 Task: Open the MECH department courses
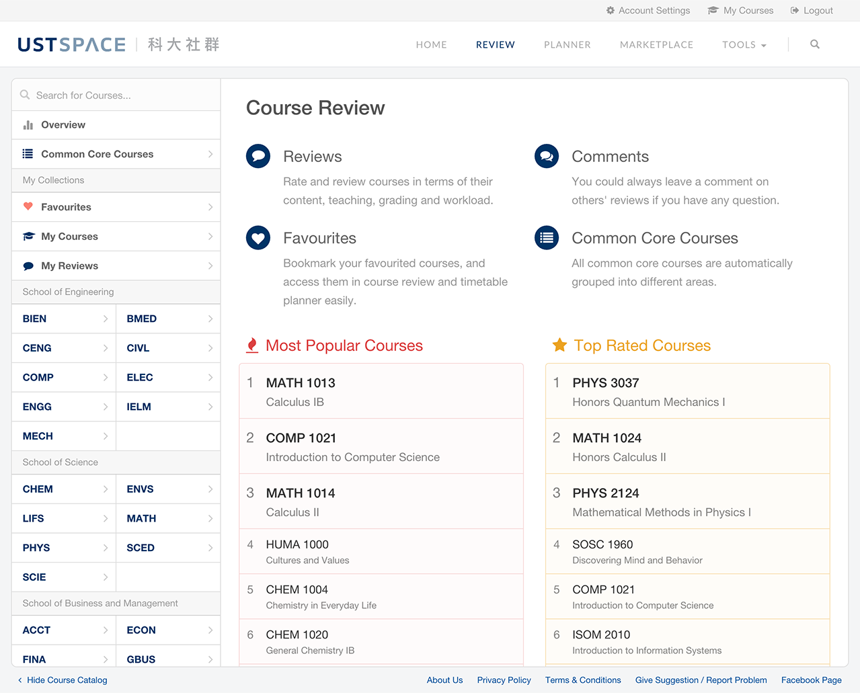64,436
